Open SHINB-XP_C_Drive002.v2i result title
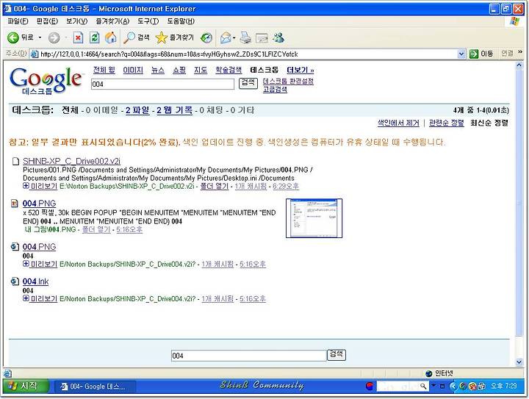 point(71,161)
